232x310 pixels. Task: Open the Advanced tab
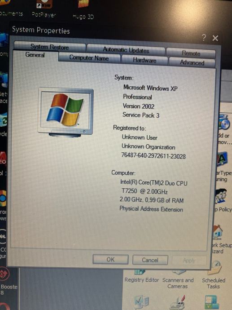192,62
